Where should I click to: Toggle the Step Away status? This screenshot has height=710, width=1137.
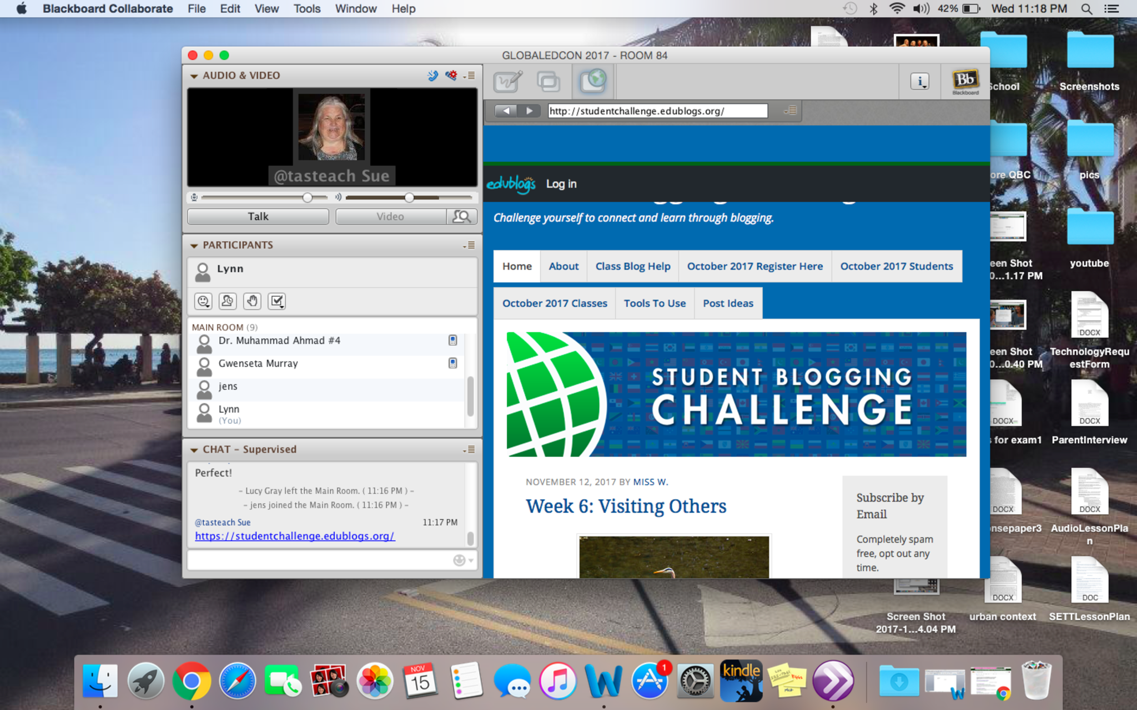pyautogui.click(x=228, y=301)
